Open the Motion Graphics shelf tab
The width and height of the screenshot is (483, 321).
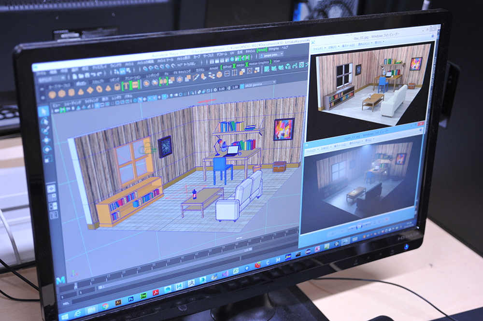(259, 63)
